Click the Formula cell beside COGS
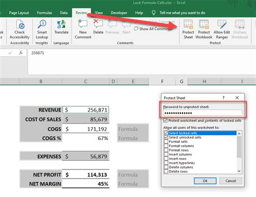Screen dimensions: 256x197 pos(133,129)
